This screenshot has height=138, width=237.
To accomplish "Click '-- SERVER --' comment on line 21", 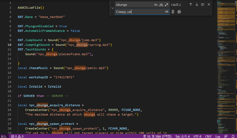I will 57,96.
